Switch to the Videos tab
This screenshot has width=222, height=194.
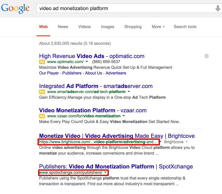tap(85, 26)
